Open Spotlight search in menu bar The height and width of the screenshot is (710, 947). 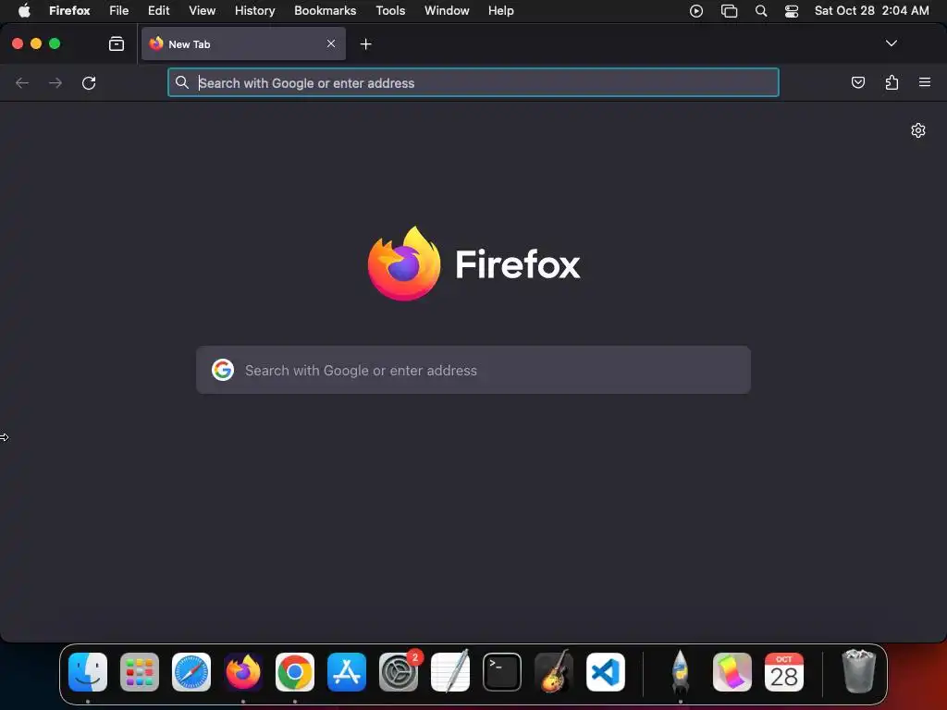click(761, 11)
